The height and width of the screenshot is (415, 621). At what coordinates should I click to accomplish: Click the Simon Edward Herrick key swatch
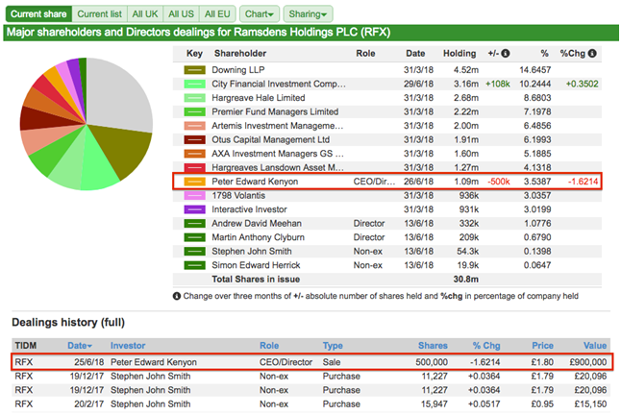(x=194, y=265)
